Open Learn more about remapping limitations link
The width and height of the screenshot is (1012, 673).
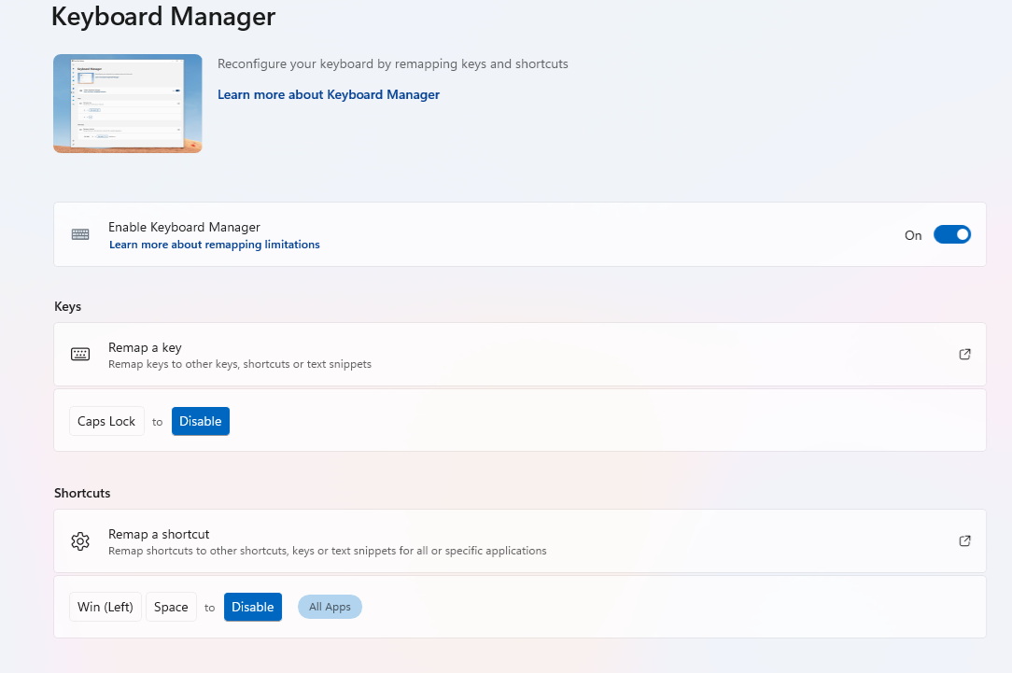coord(215,245)
